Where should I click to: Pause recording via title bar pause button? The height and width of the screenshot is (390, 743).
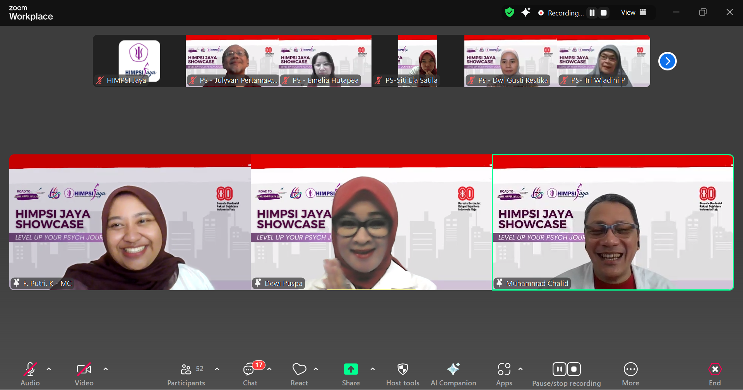point(592,13)
